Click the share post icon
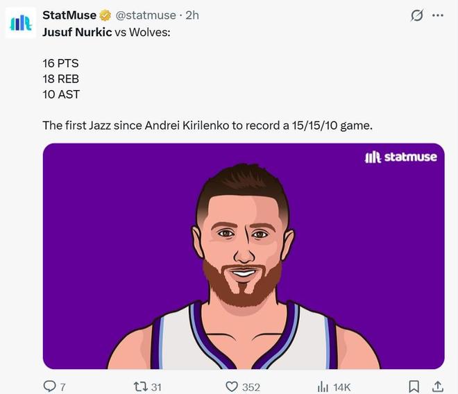This screenshot has width=458, height=394. coord(438,386)
